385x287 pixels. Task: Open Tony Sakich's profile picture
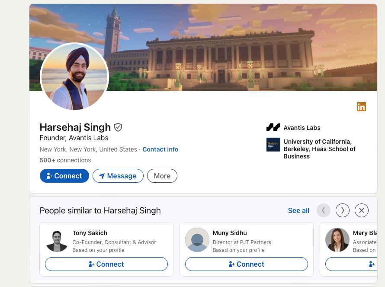pyautogui.click(x=57, y=240)
